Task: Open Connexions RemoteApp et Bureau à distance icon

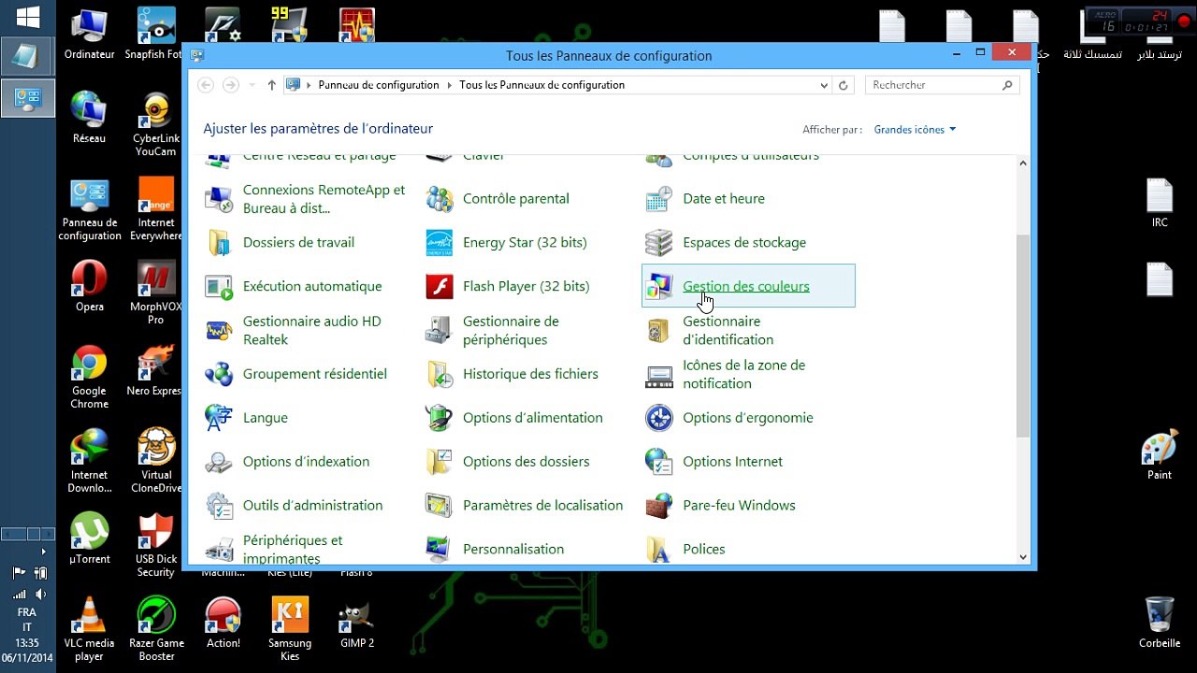Action: [x=219, y=198]
